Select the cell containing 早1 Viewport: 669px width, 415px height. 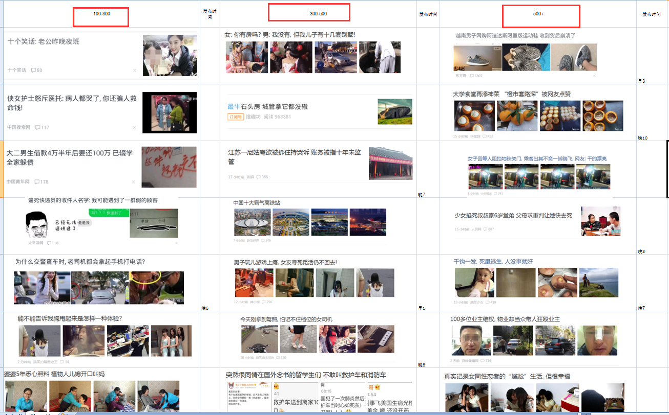(428, 283)
